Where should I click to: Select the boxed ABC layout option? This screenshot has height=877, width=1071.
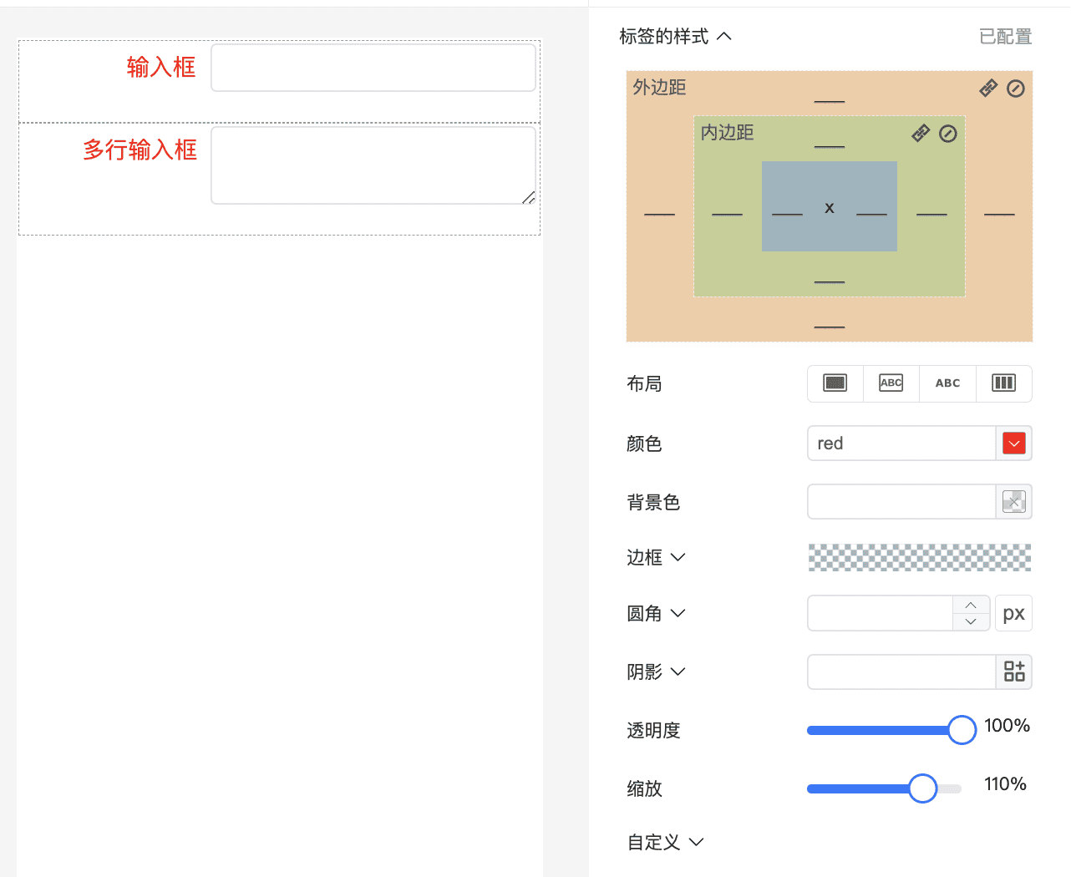point(891,383)
